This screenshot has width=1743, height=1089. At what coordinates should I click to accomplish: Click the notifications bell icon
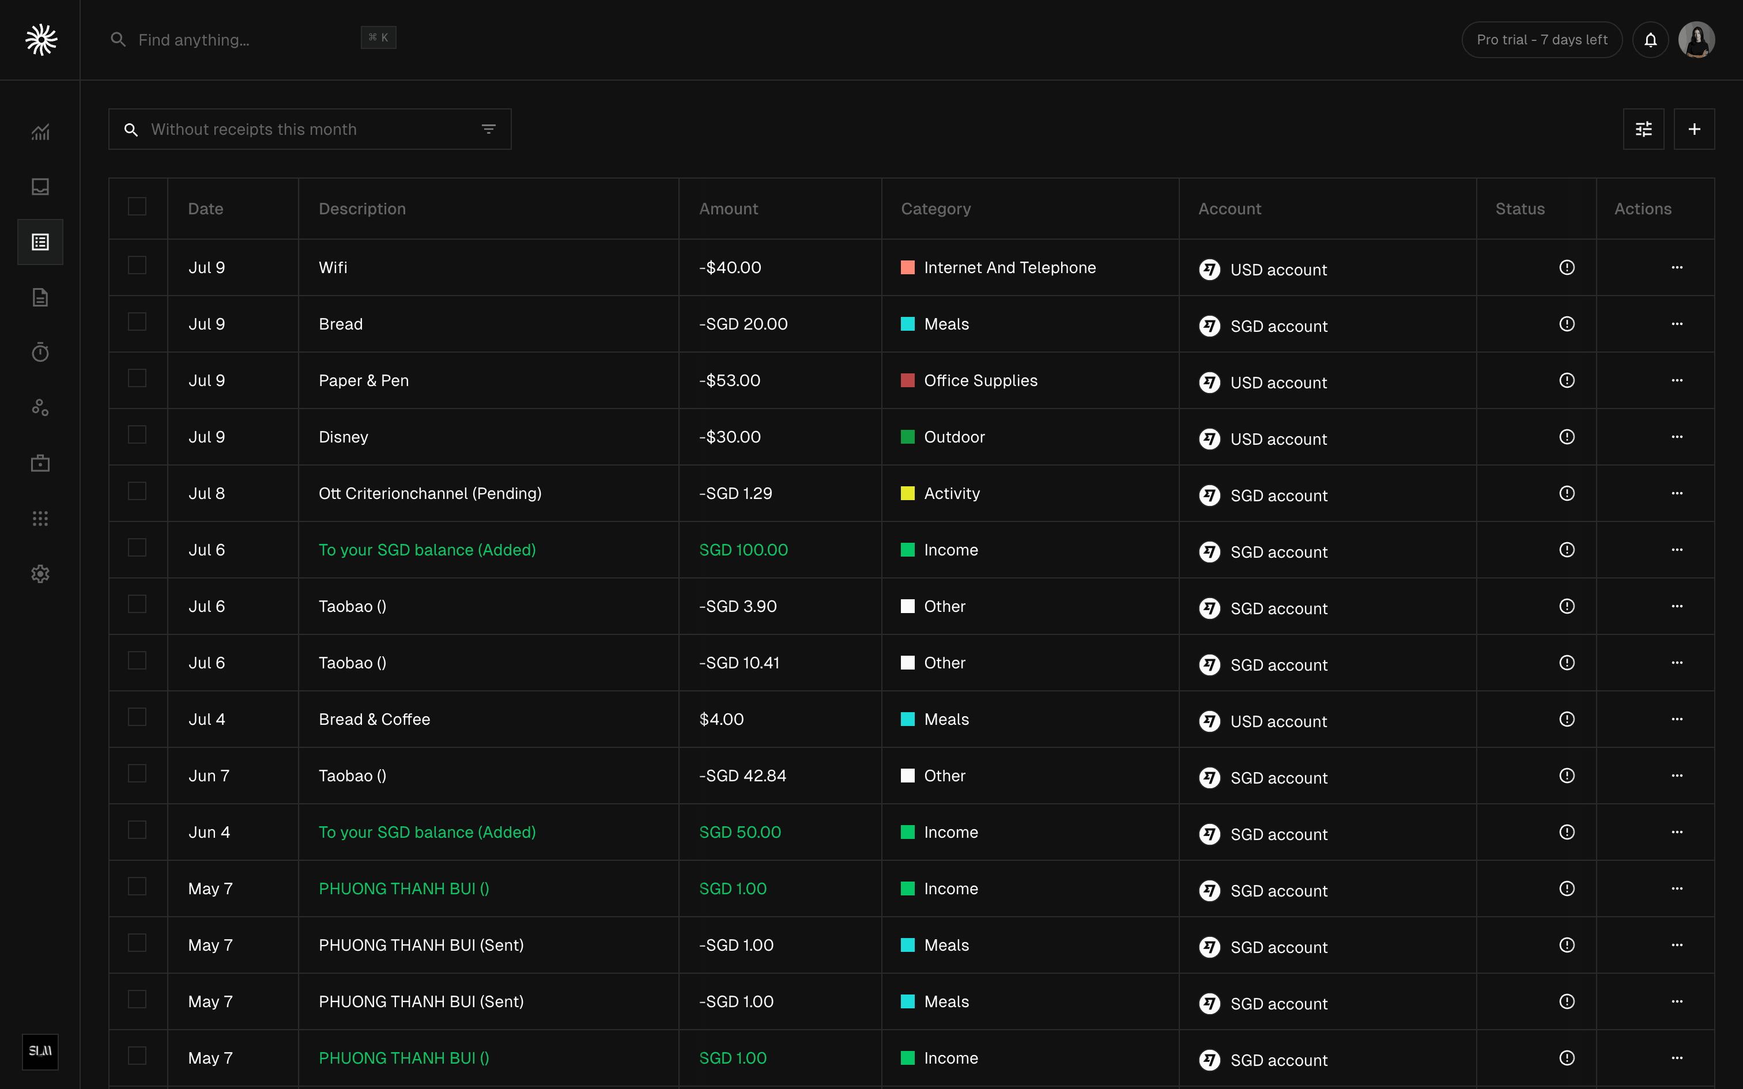click(x=1650, y=40)
